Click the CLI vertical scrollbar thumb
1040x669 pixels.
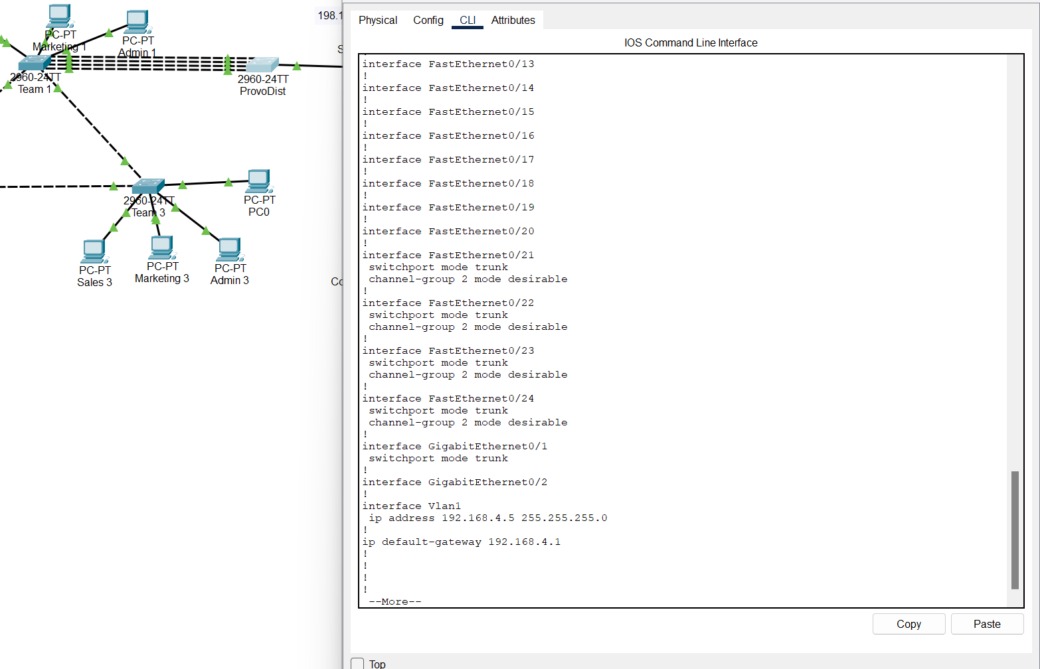coord(1015,530)
